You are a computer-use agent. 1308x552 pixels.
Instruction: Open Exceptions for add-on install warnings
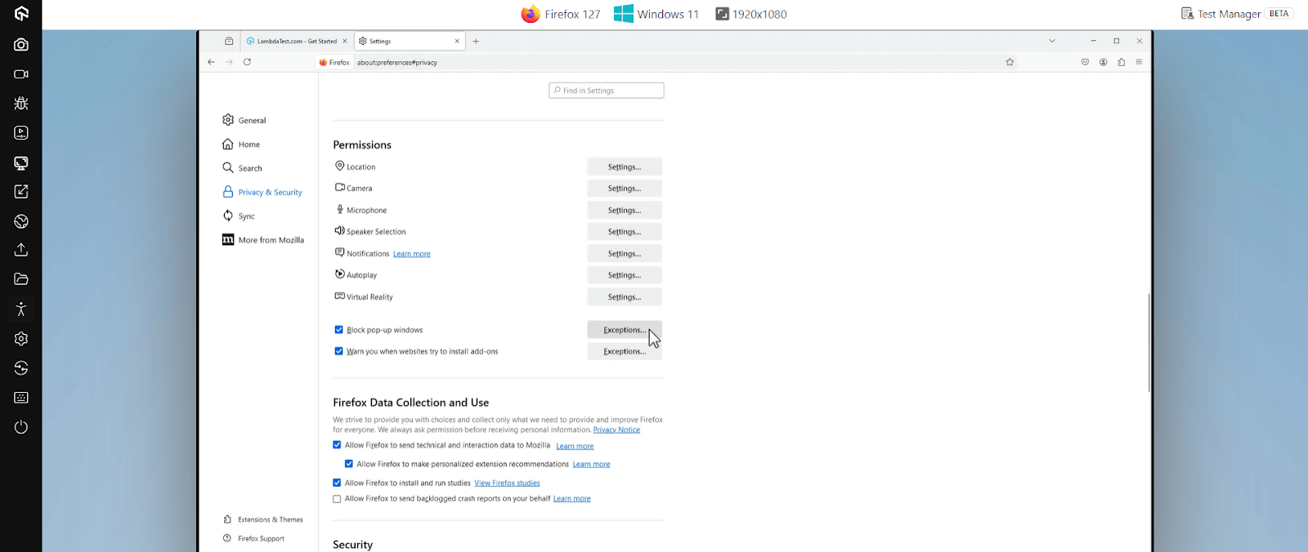click(625, 351)
